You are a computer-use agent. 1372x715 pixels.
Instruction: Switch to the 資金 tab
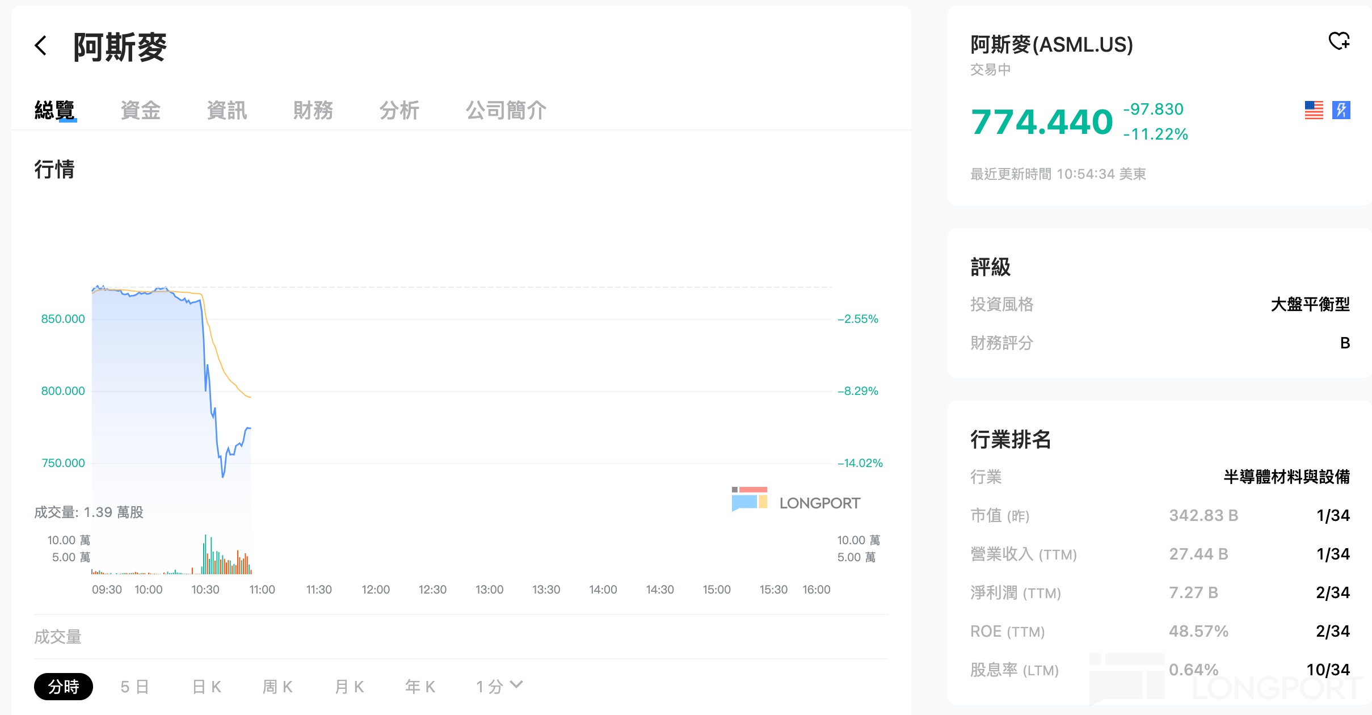(x=141, y=110)
